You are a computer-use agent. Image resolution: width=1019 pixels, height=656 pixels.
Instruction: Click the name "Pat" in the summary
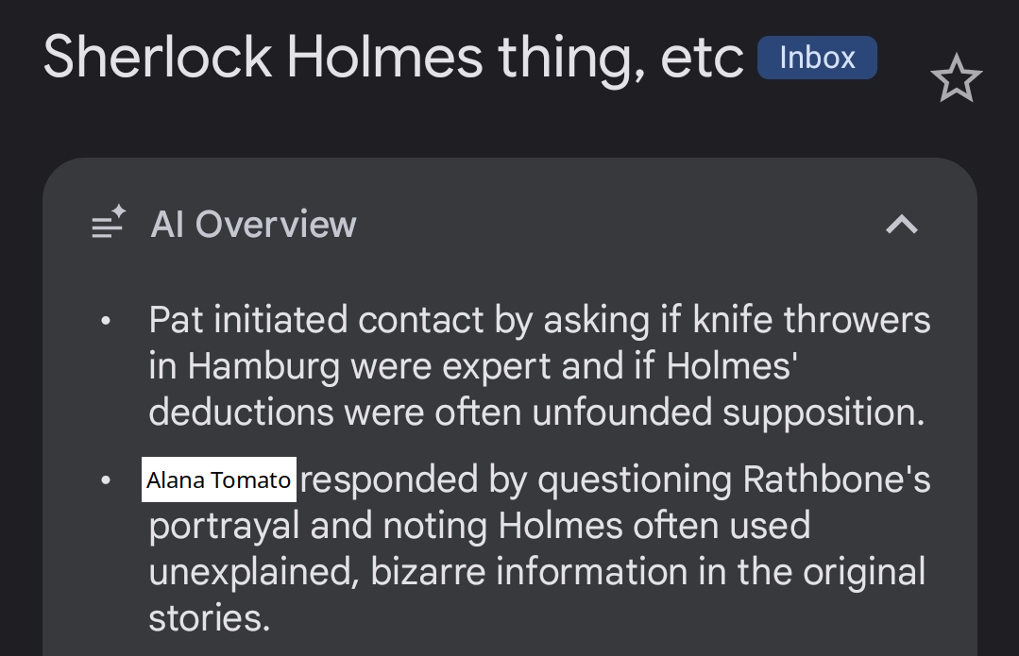[x=176, y=321]
